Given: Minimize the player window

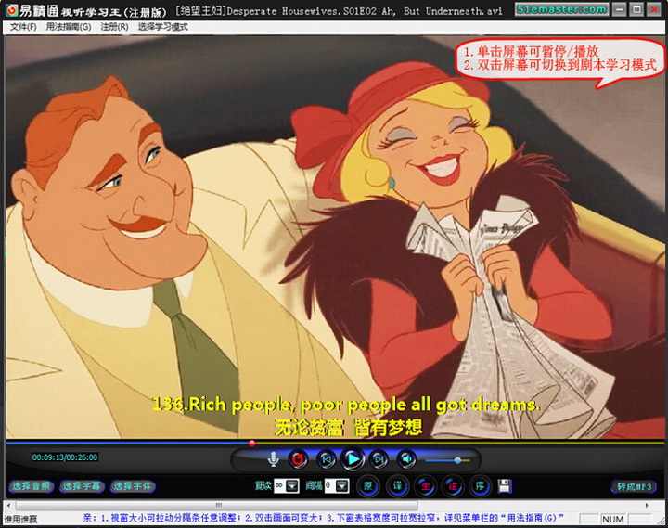Looking at the screenshot, I should click(621, 9).
